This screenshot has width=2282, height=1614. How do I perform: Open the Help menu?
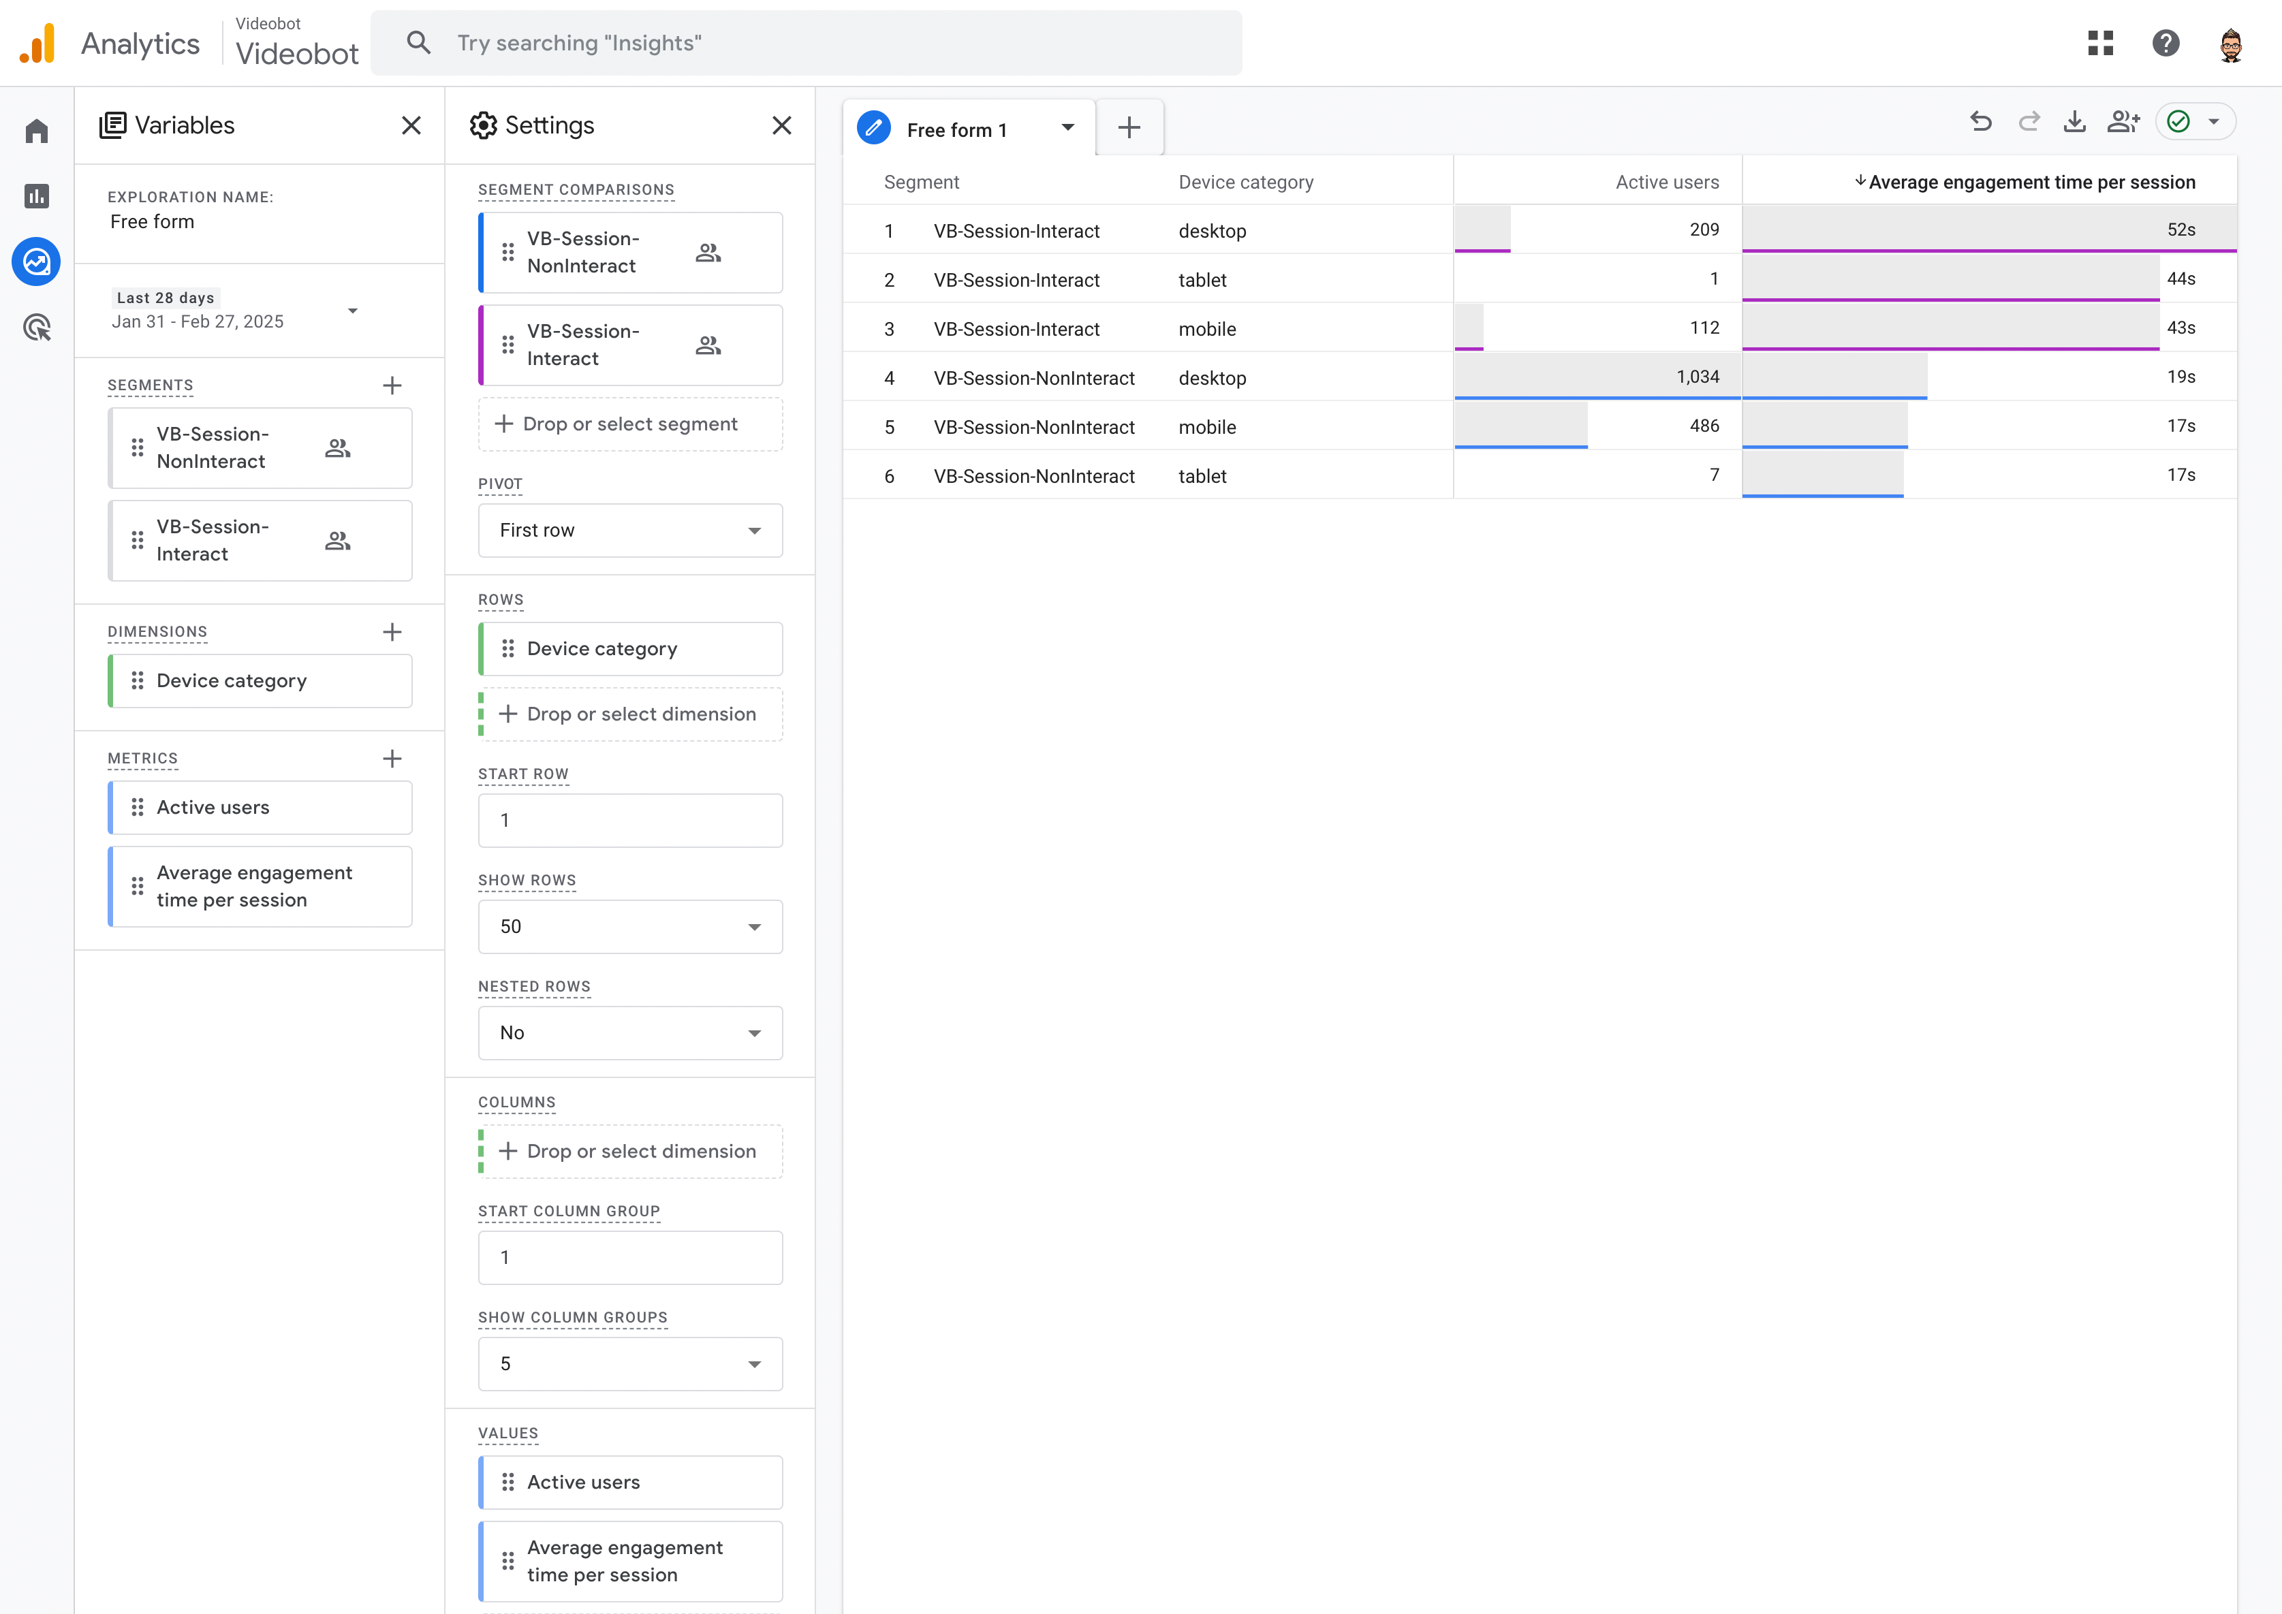[2167, 43]
